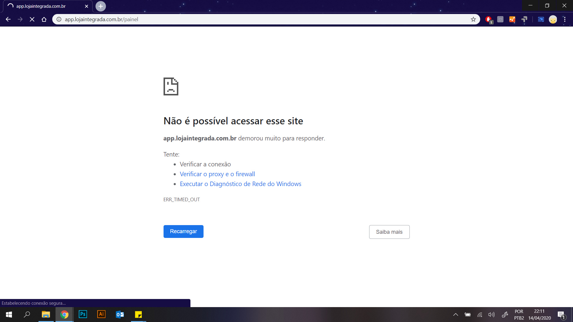Image resolution: width=573 pixels, height=322 pixels.
Task: Close the app.lojaintegrada.com.br tab
Action: (x=87, y=6)
